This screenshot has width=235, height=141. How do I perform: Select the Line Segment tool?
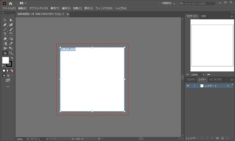pos(5,29)
